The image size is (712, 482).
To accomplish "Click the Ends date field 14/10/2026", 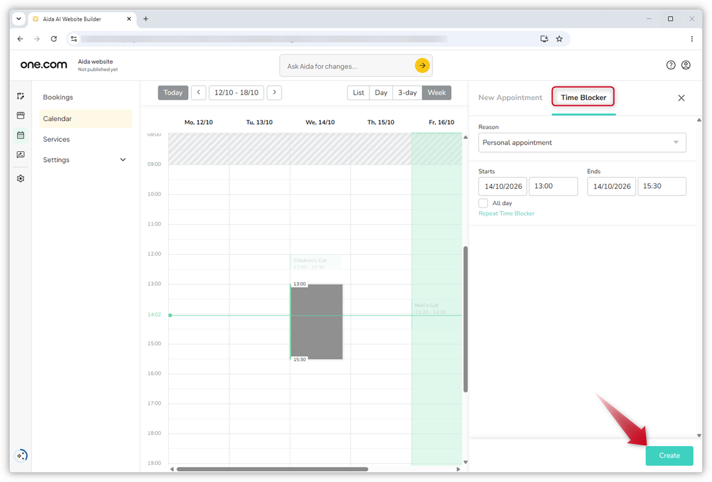I will (x=611, y=186).
